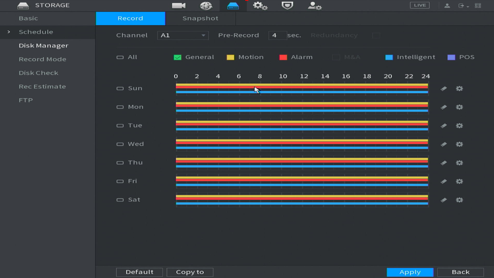Erase the Tue schedule with eraser icon

point(444,126)
